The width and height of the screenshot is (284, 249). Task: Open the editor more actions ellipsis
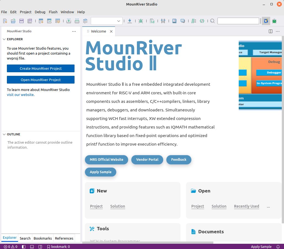278,31
